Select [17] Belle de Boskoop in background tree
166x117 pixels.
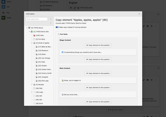tap(50, 2)
